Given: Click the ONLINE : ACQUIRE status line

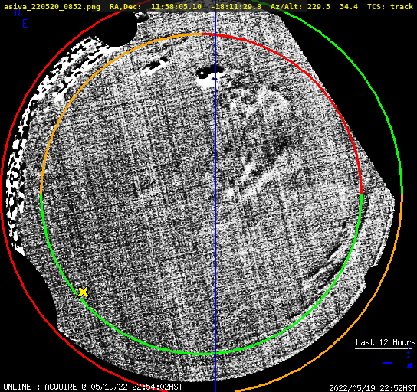Looking at the screenshot, I should point(93,387).
